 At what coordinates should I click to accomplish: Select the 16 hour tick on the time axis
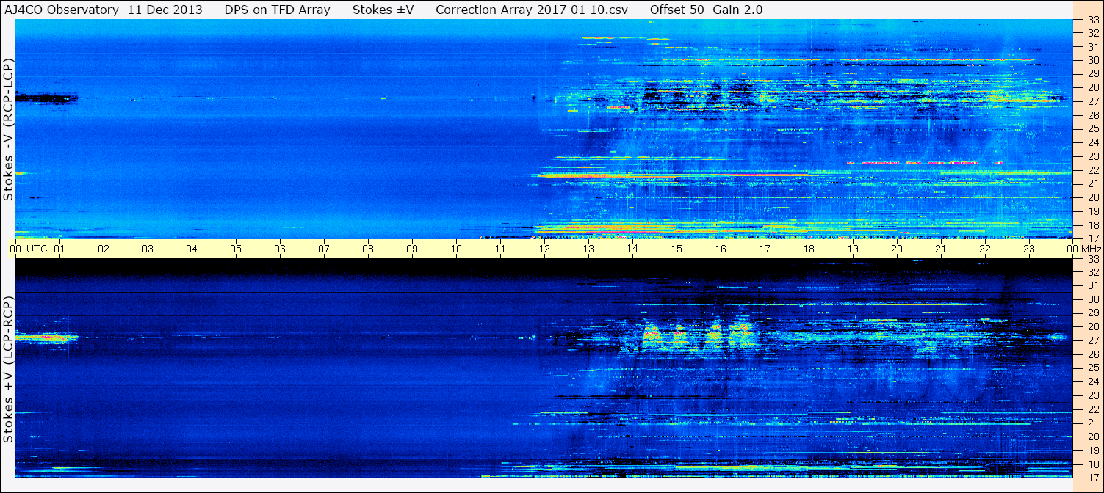tap(721, 249)
